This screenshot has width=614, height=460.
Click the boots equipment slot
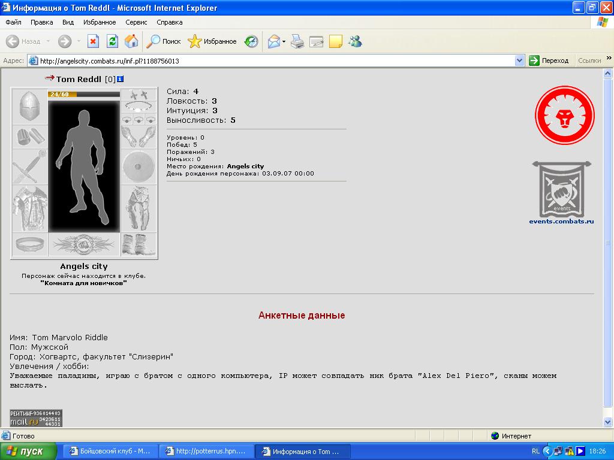point(139,244)
